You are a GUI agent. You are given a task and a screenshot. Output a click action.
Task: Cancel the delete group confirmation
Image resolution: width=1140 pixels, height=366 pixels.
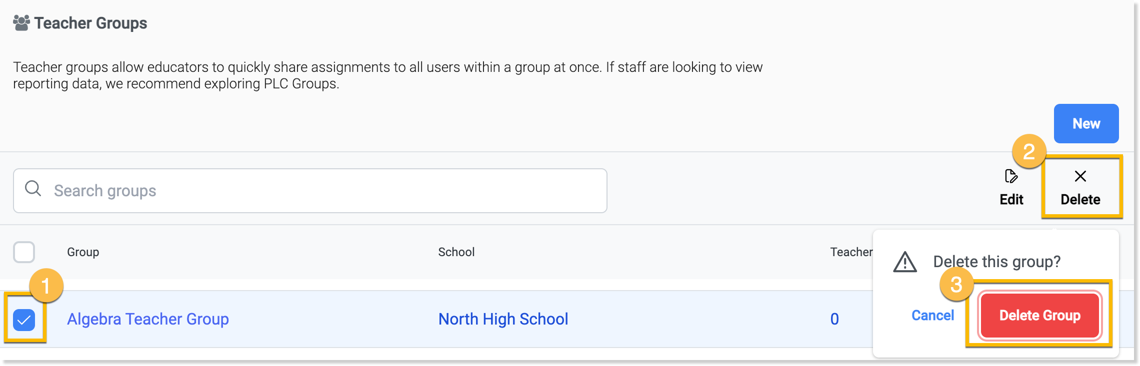tap(932, 316)
